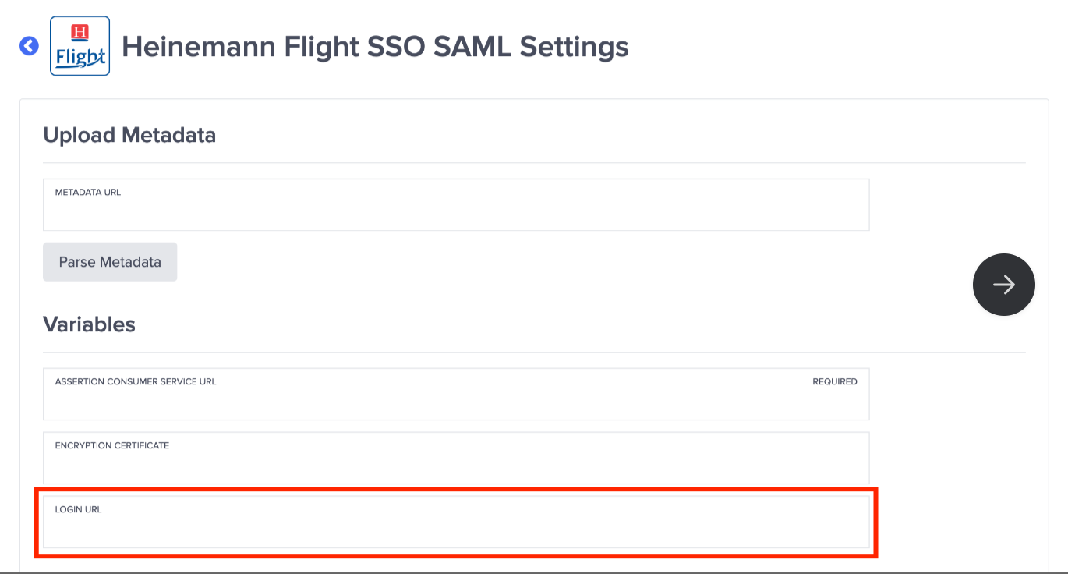
Task: Click the Heinemann Flight app logo
Action: pos(80,46)
